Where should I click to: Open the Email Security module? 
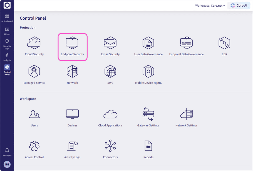coord(110,46)
